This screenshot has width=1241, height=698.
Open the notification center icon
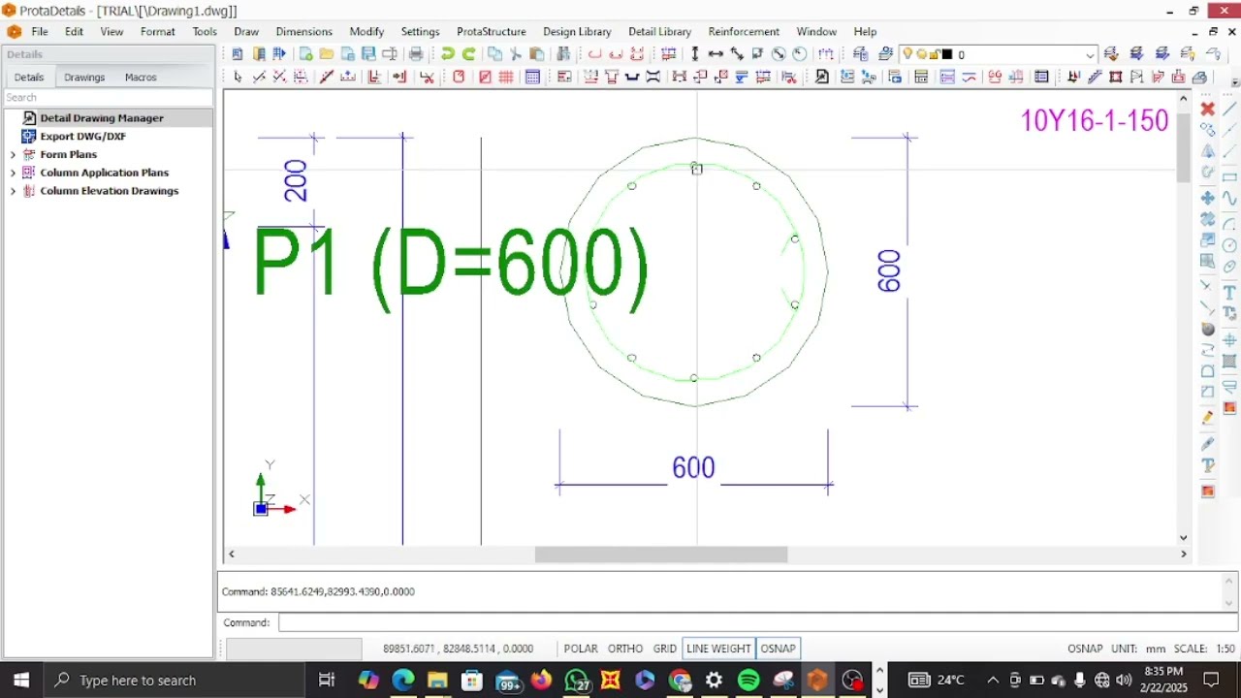[x=1212, y=681]
